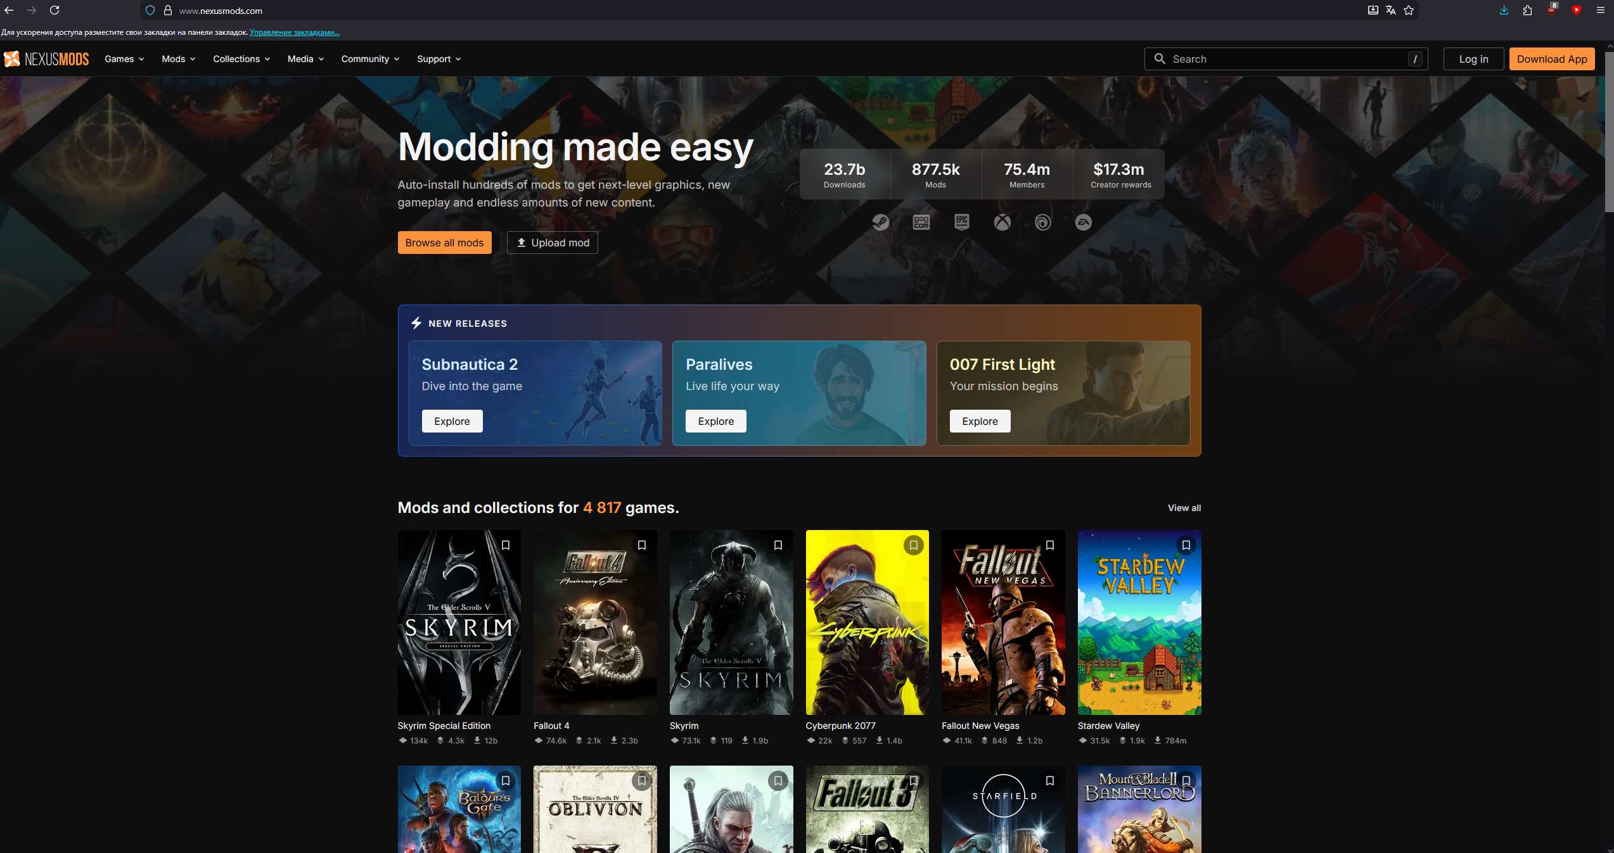This screenshot has height=853, width=1614.
Task: Click the '$17.3m Creator rewards' stat
Action: [x=1119, y=175]
